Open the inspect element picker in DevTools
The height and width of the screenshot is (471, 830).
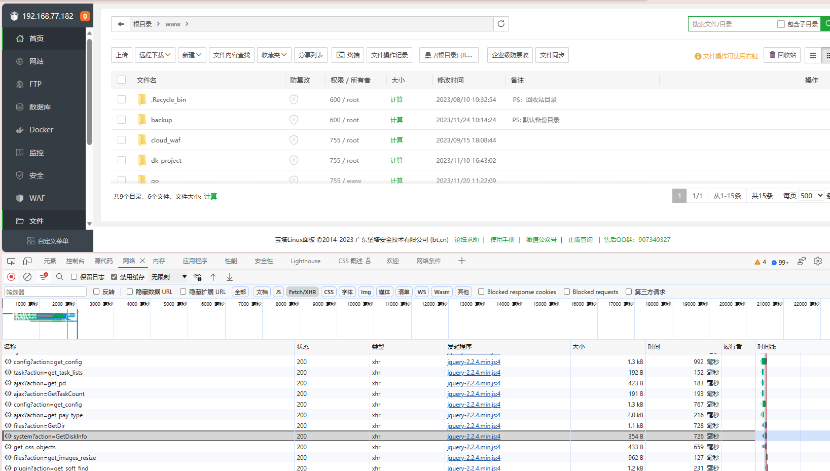click(x=11, y=261)
